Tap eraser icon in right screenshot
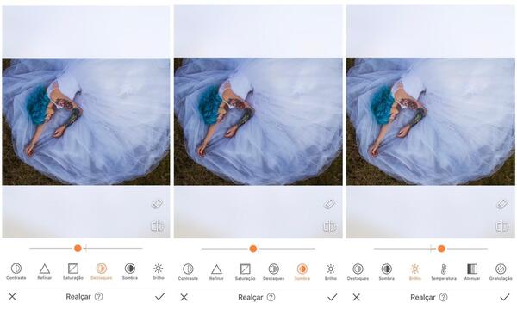The width and height of the screenshot is (517, 315). (x=501, y=204)
